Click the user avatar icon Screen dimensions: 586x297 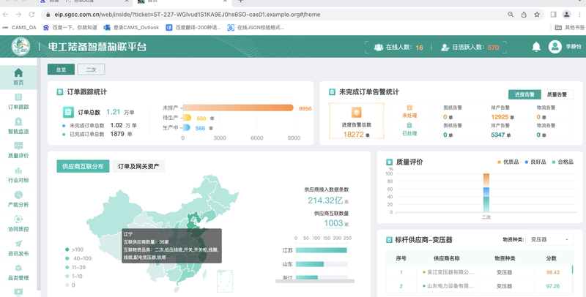click(555, 47)
